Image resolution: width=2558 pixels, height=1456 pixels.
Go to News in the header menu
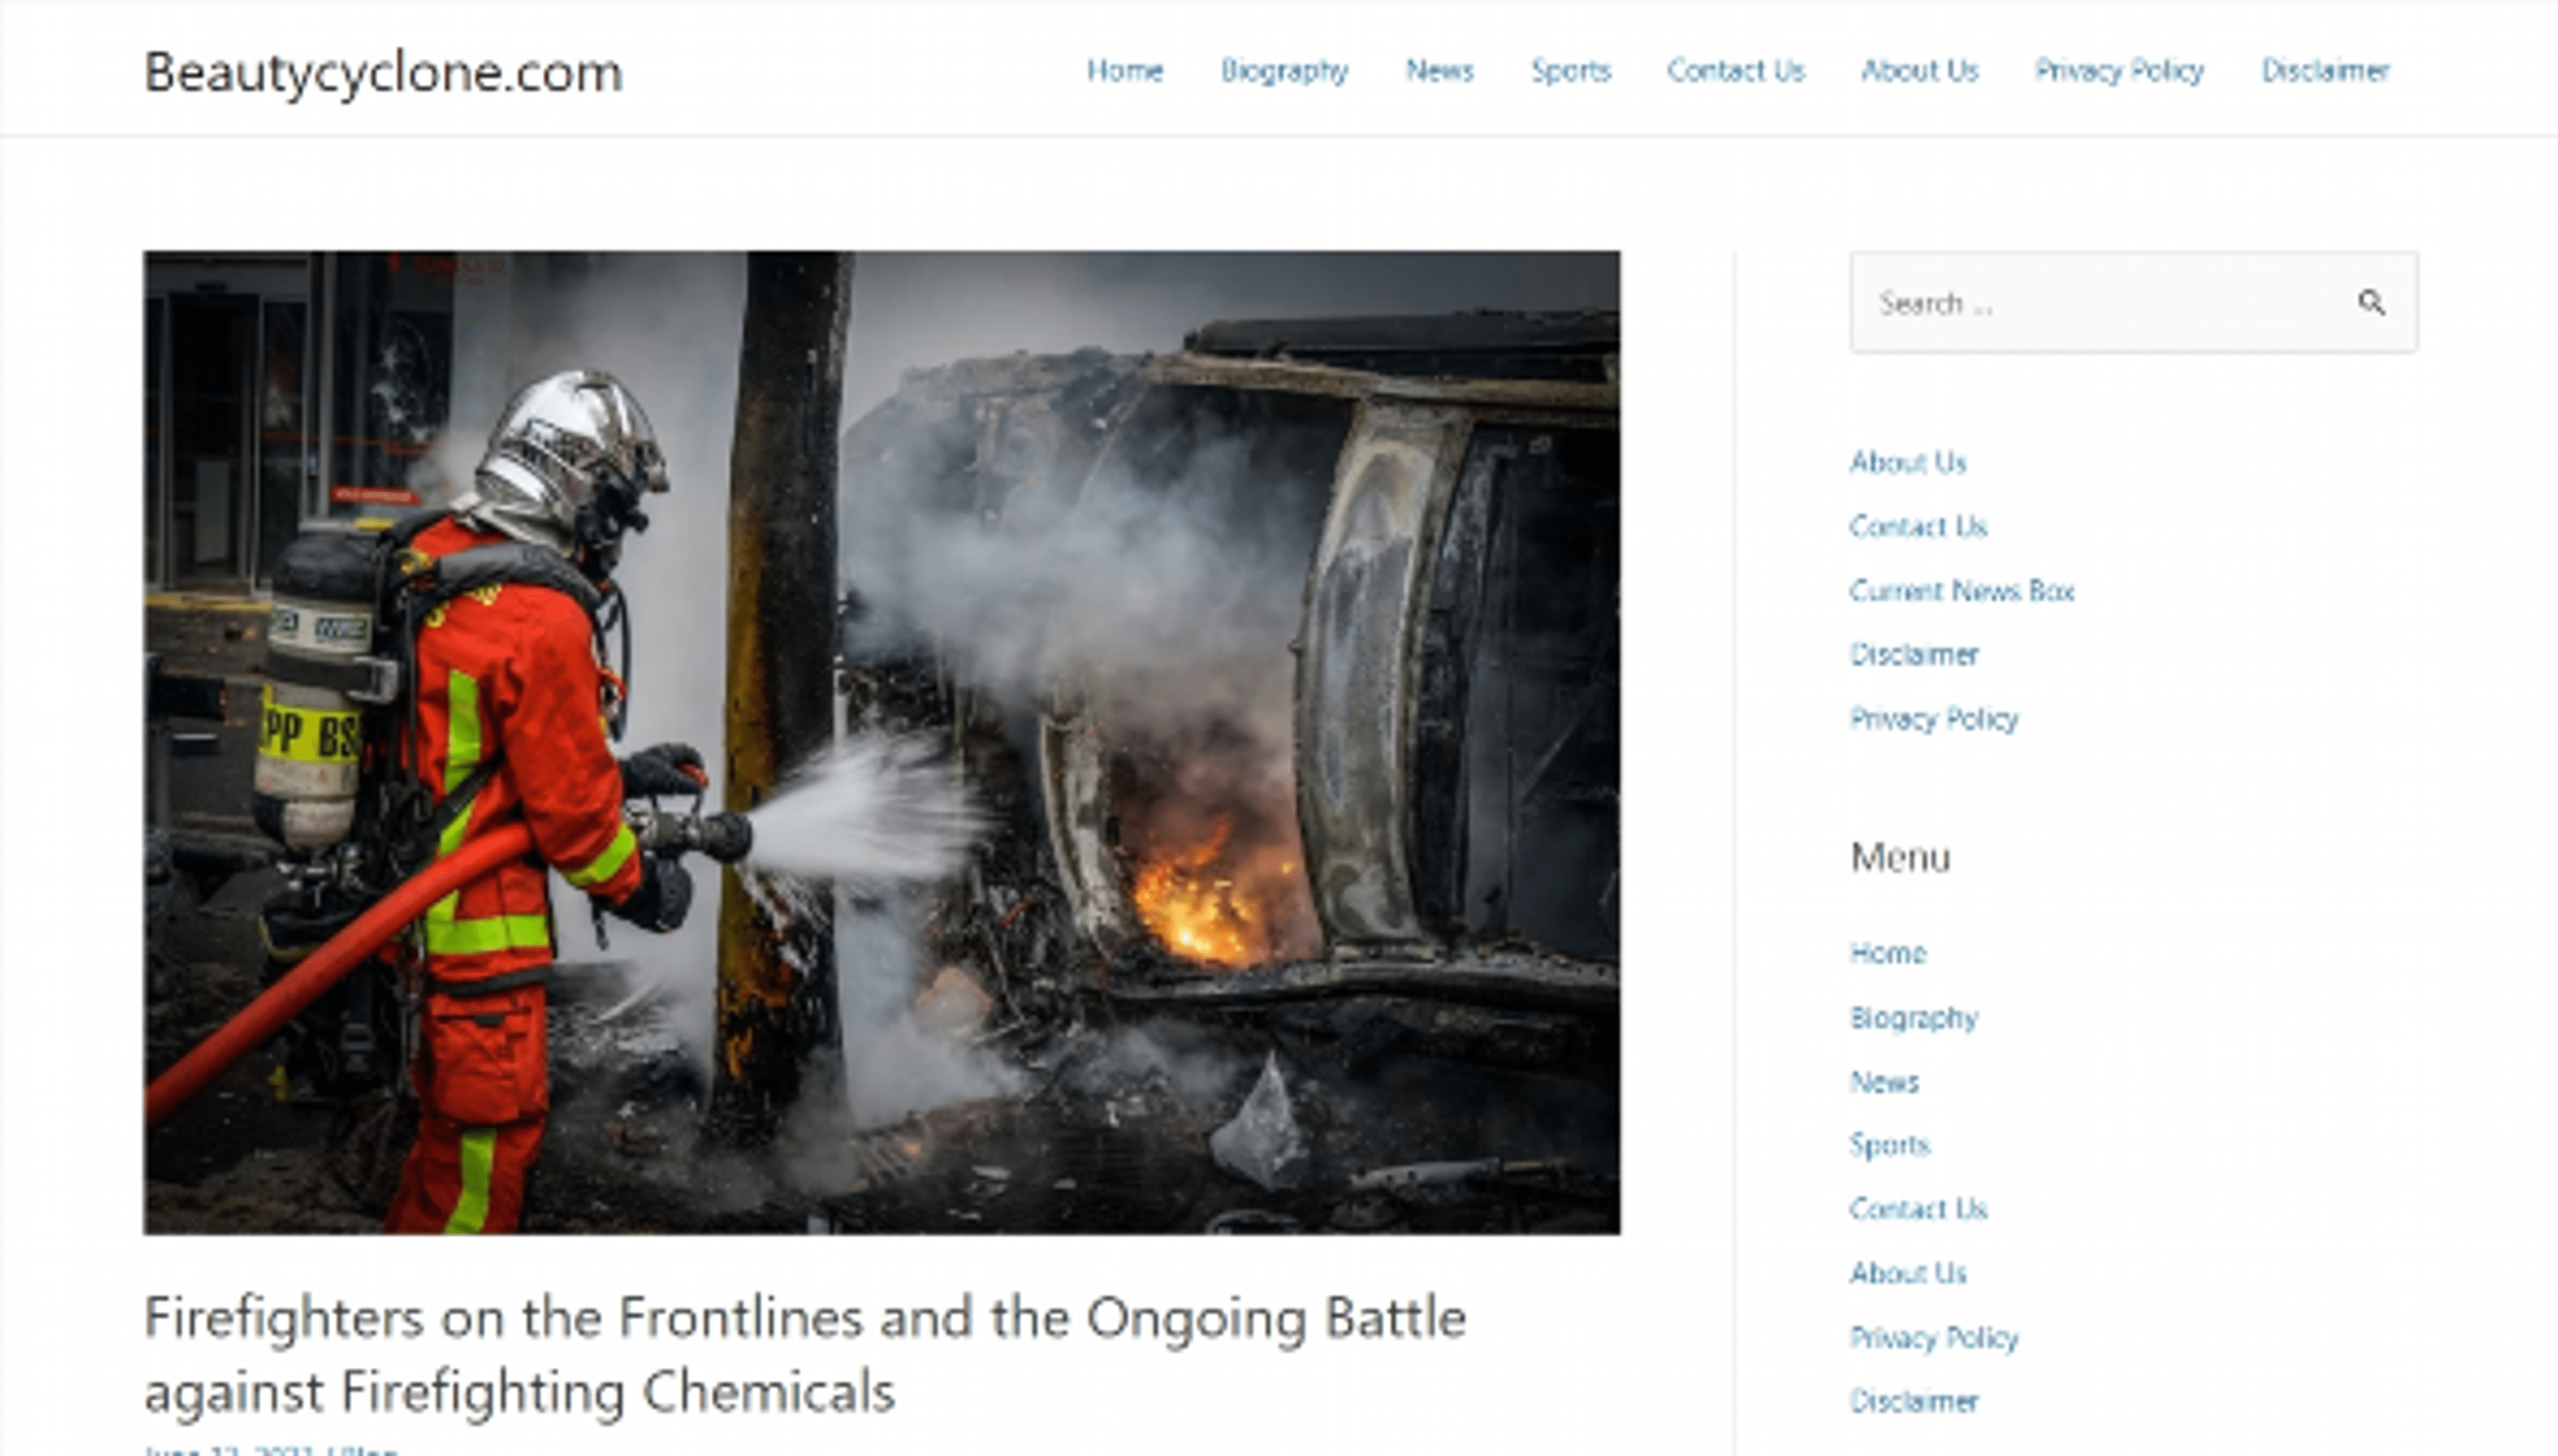(x=1440, y=71)
